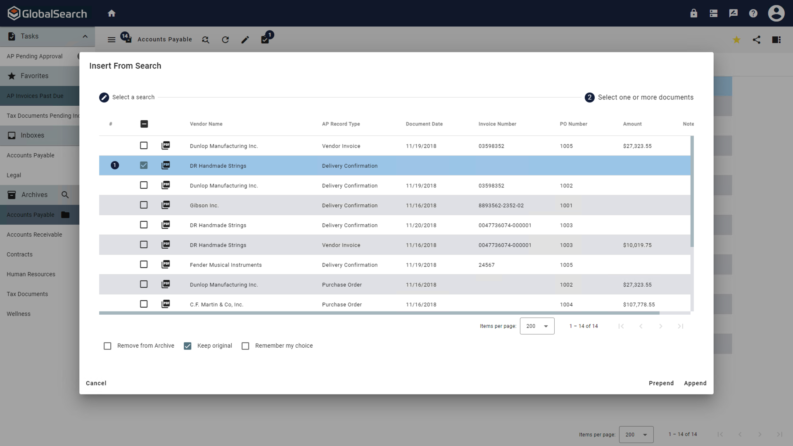The width and height of the screenshot is (793, 446).
Task: Check the Gibson Inc. row checkbox
Action: tap(144, 205)
